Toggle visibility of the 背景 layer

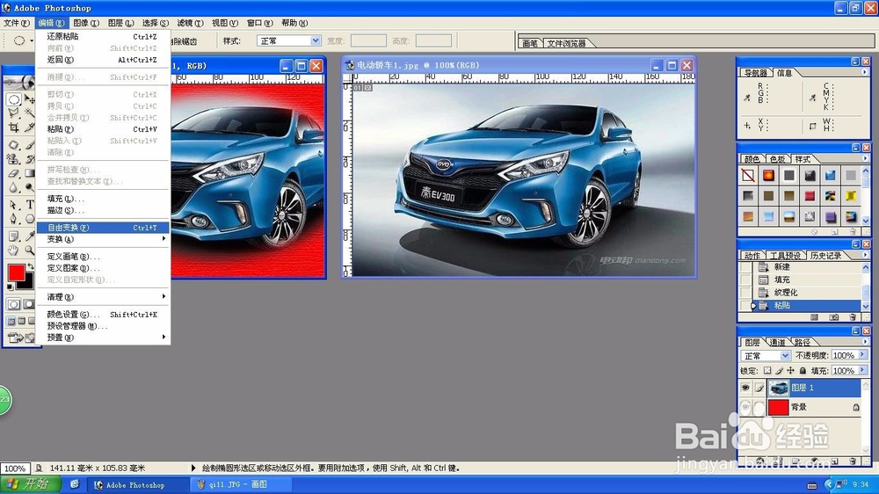[745, 407]
